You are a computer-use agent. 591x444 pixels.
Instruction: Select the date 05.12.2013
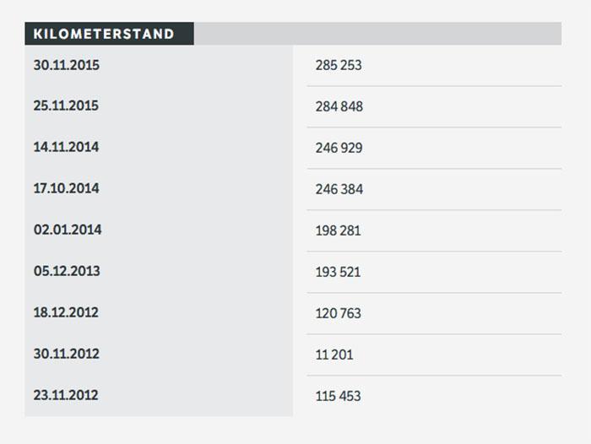(x=66, y=271)
